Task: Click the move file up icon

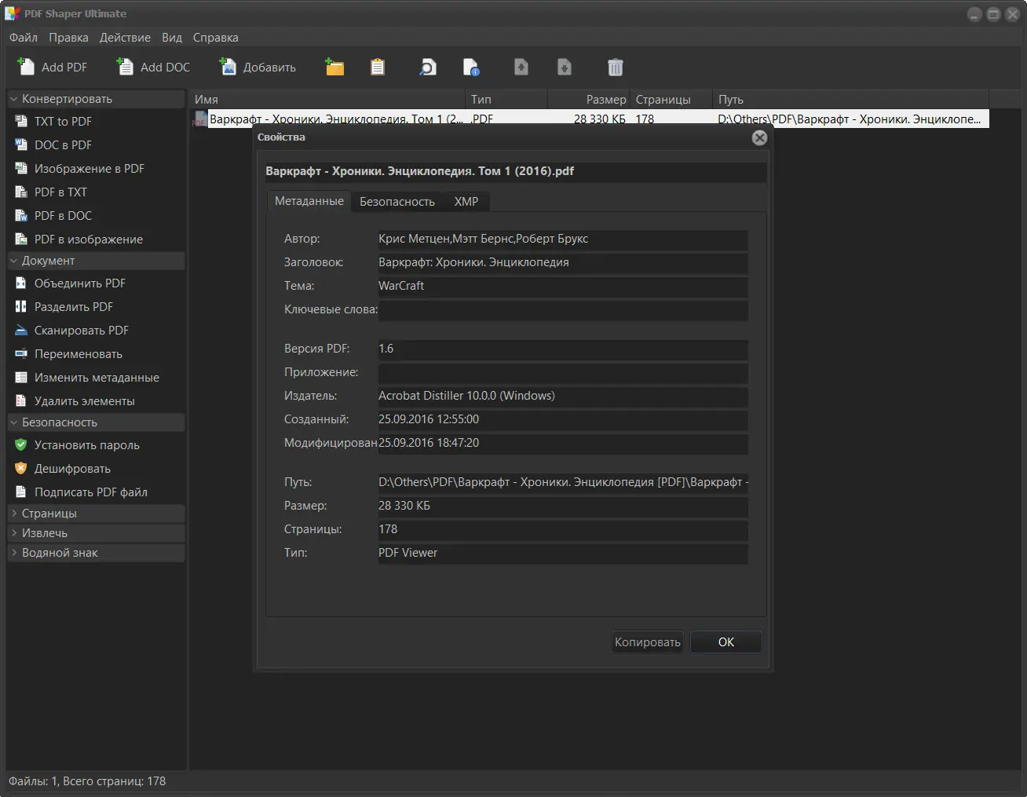Action: (521, 67)
